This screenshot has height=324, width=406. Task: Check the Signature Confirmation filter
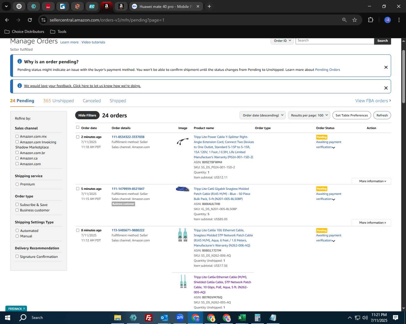(17, 257)
